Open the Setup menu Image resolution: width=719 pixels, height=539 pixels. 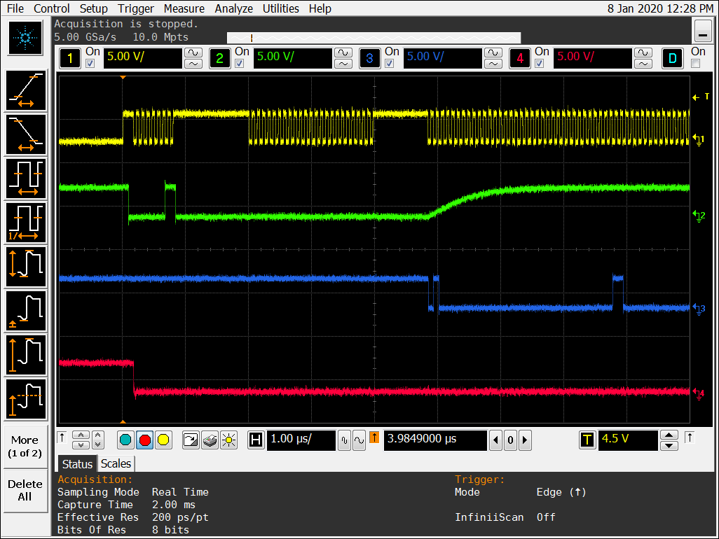(93, 8)
